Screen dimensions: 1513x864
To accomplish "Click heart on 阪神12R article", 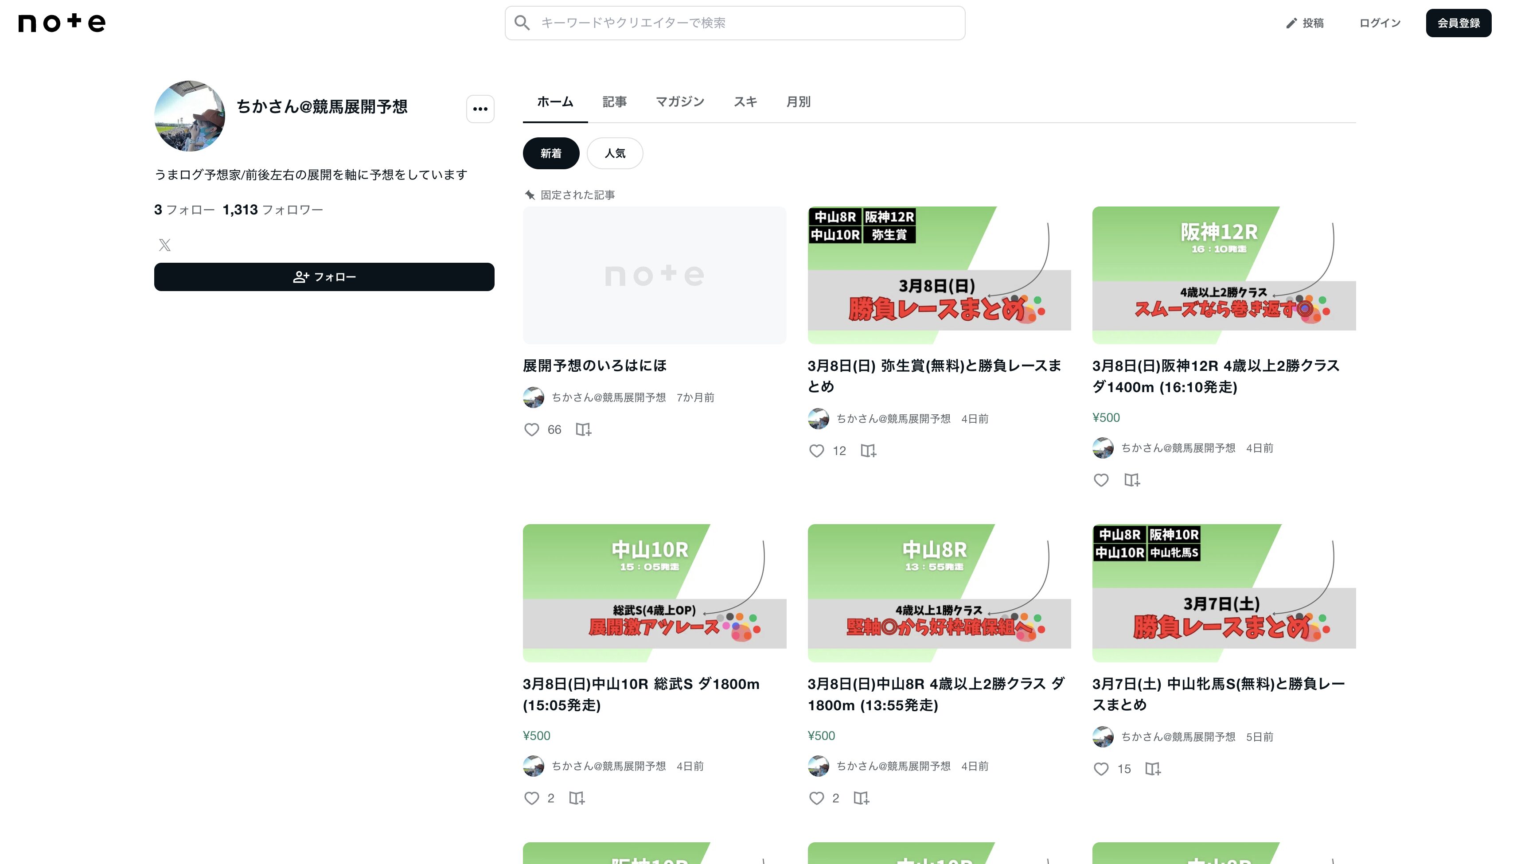I will [1100, 480].
